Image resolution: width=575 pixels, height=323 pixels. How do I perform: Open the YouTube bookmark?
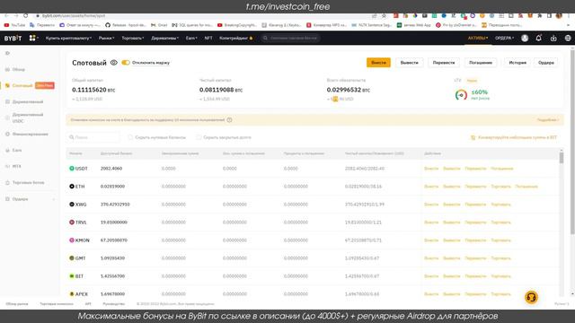coord(14,25)
